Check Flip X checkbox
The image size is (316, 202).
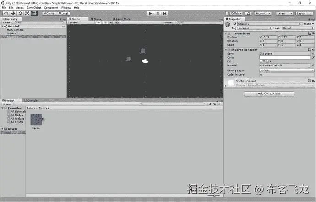[x=261, y=61]
